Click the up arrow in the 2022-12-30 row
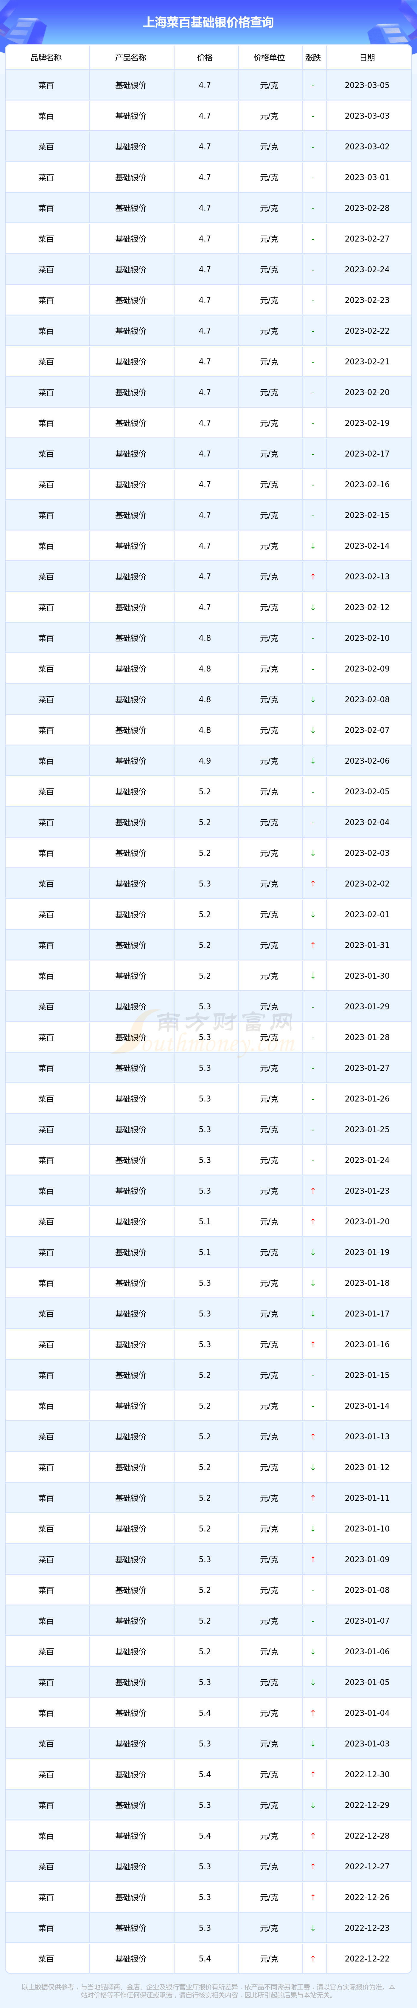417x2008 pixels. pos(313,1774)
